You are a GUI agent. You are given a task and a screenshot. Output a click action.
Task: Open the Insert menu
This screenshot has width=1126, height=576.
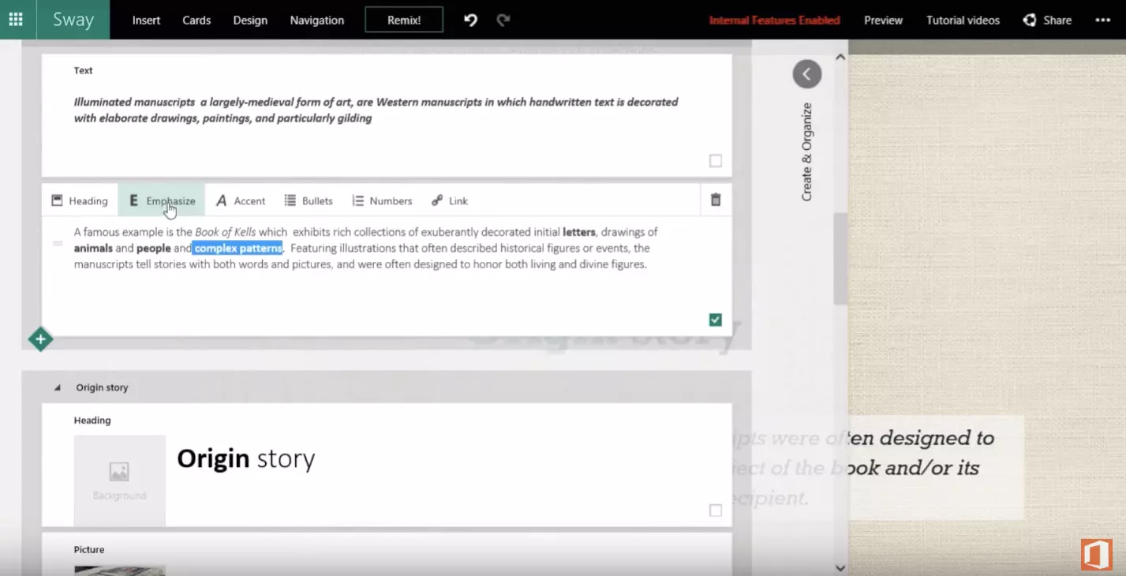(x=146, y=21)
